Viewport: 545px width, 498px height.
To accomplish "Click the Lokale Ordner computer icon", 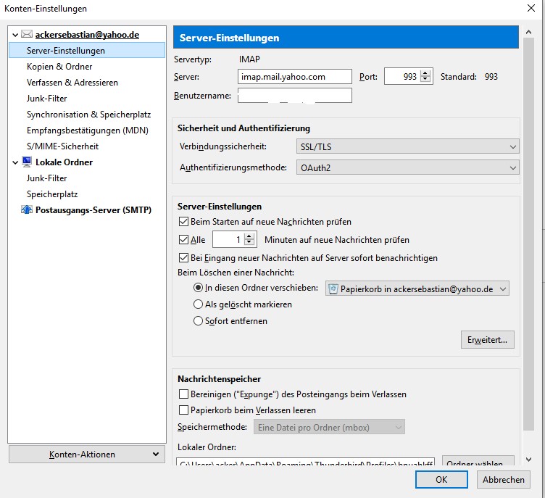I will [27, 162].
